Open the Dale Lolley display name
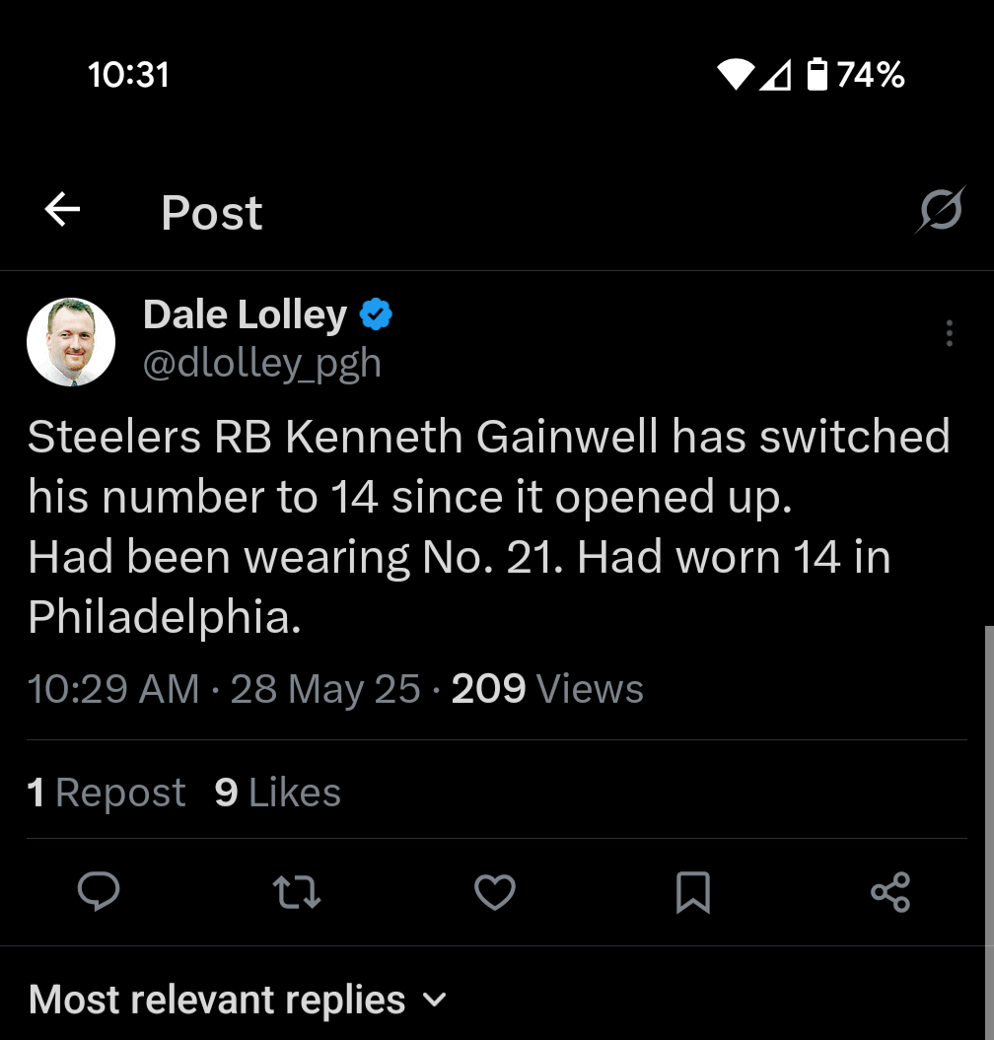Viewport: 994px width, 1040px height. tap(245, 314)
